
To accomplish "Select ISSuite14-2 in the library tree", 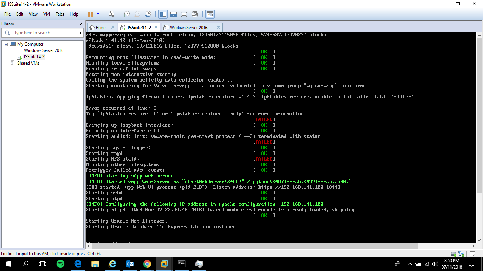I will point(34,56).
